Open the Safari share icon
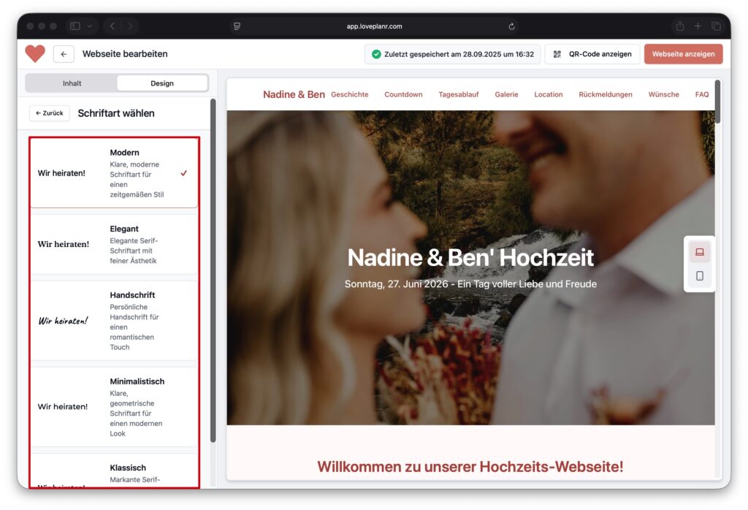748x510 pixels. coord(679,26)
